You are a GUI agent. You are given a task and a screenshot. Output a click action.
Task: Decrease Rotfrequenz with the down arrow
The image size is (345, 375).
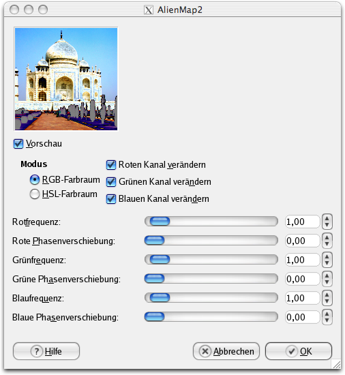(327, 225)
